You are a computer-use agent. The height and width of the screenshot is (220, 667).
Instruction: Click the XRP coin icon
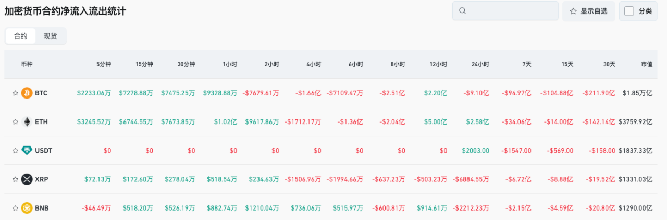tap(27, 179)
